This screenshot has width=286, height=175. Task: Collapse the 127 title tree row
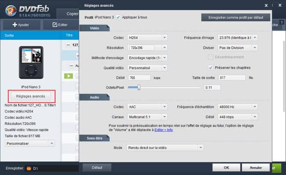click(68, 45)
